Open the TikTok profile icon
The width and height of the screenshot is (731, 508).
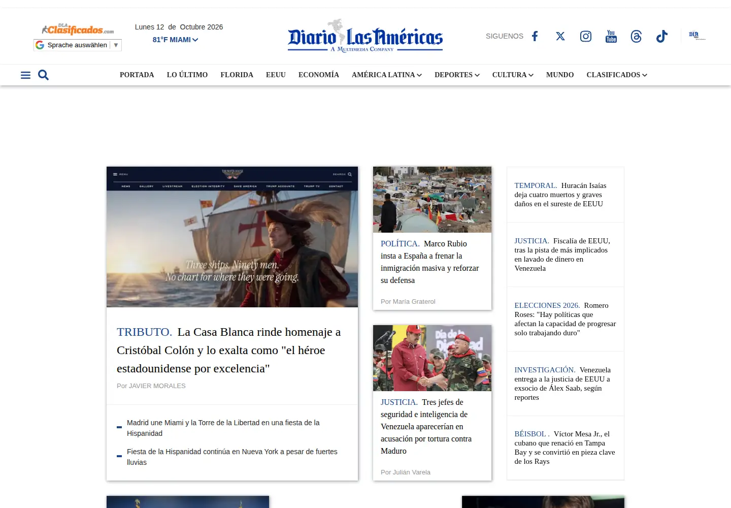pyautogui.click(x=661, y=36)
